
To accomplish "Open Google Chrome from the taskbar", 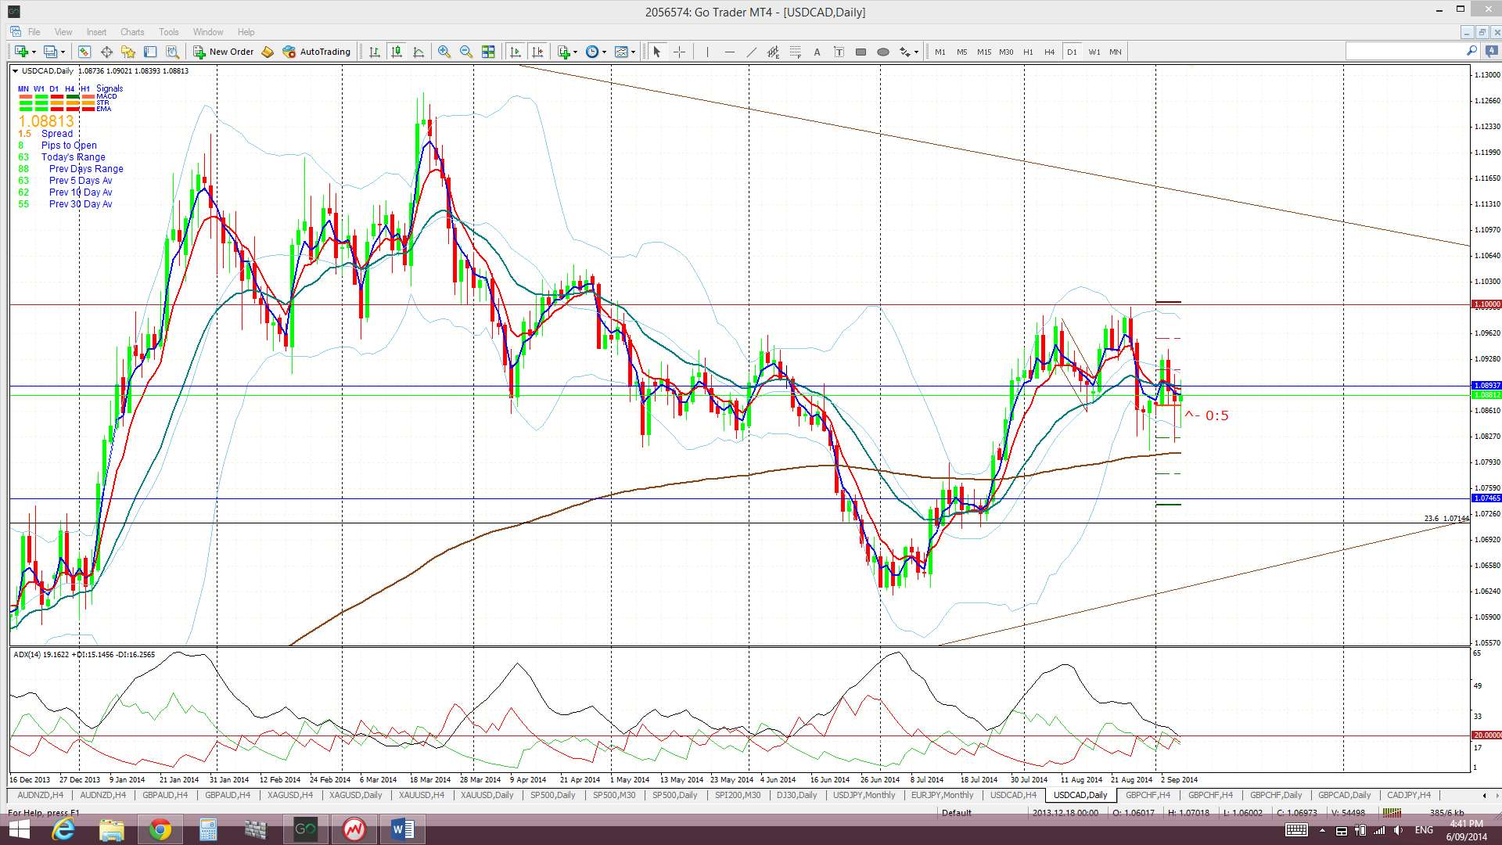I will point(160,829).
